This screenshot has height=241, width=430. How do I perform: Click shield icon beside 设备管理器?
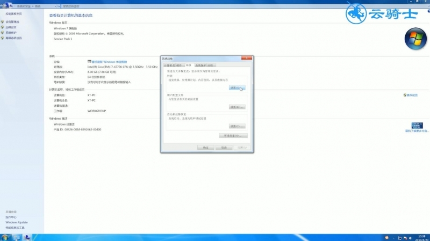tap(2, 22)
